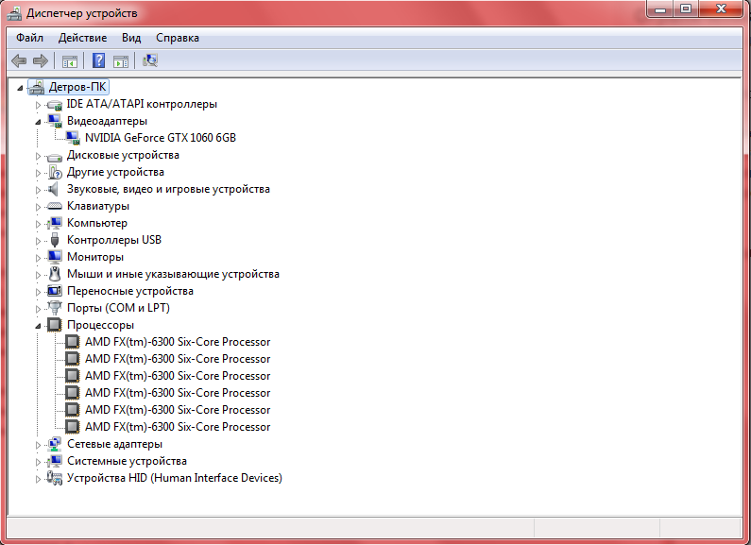Viewport: 751px width, 545px height.
Task: Click the Процессоры chip icon
Action: click(55, 325)
